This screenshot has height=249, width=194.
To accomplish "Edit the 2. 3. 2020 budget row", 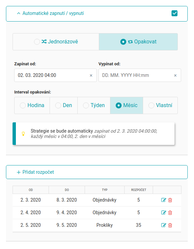I will click(x=164, y=200).
